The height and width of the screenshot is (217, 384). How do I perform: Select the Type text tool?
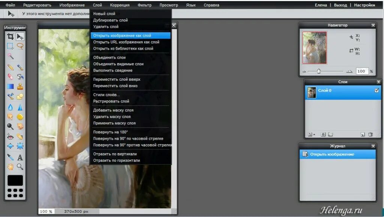20,157
